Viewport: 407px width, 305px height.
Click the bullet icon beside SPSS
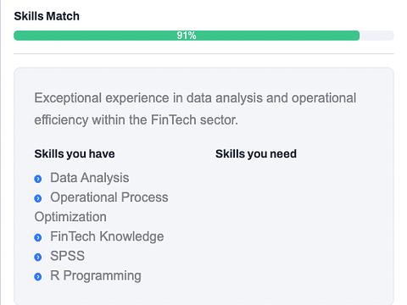pos(38,257)
